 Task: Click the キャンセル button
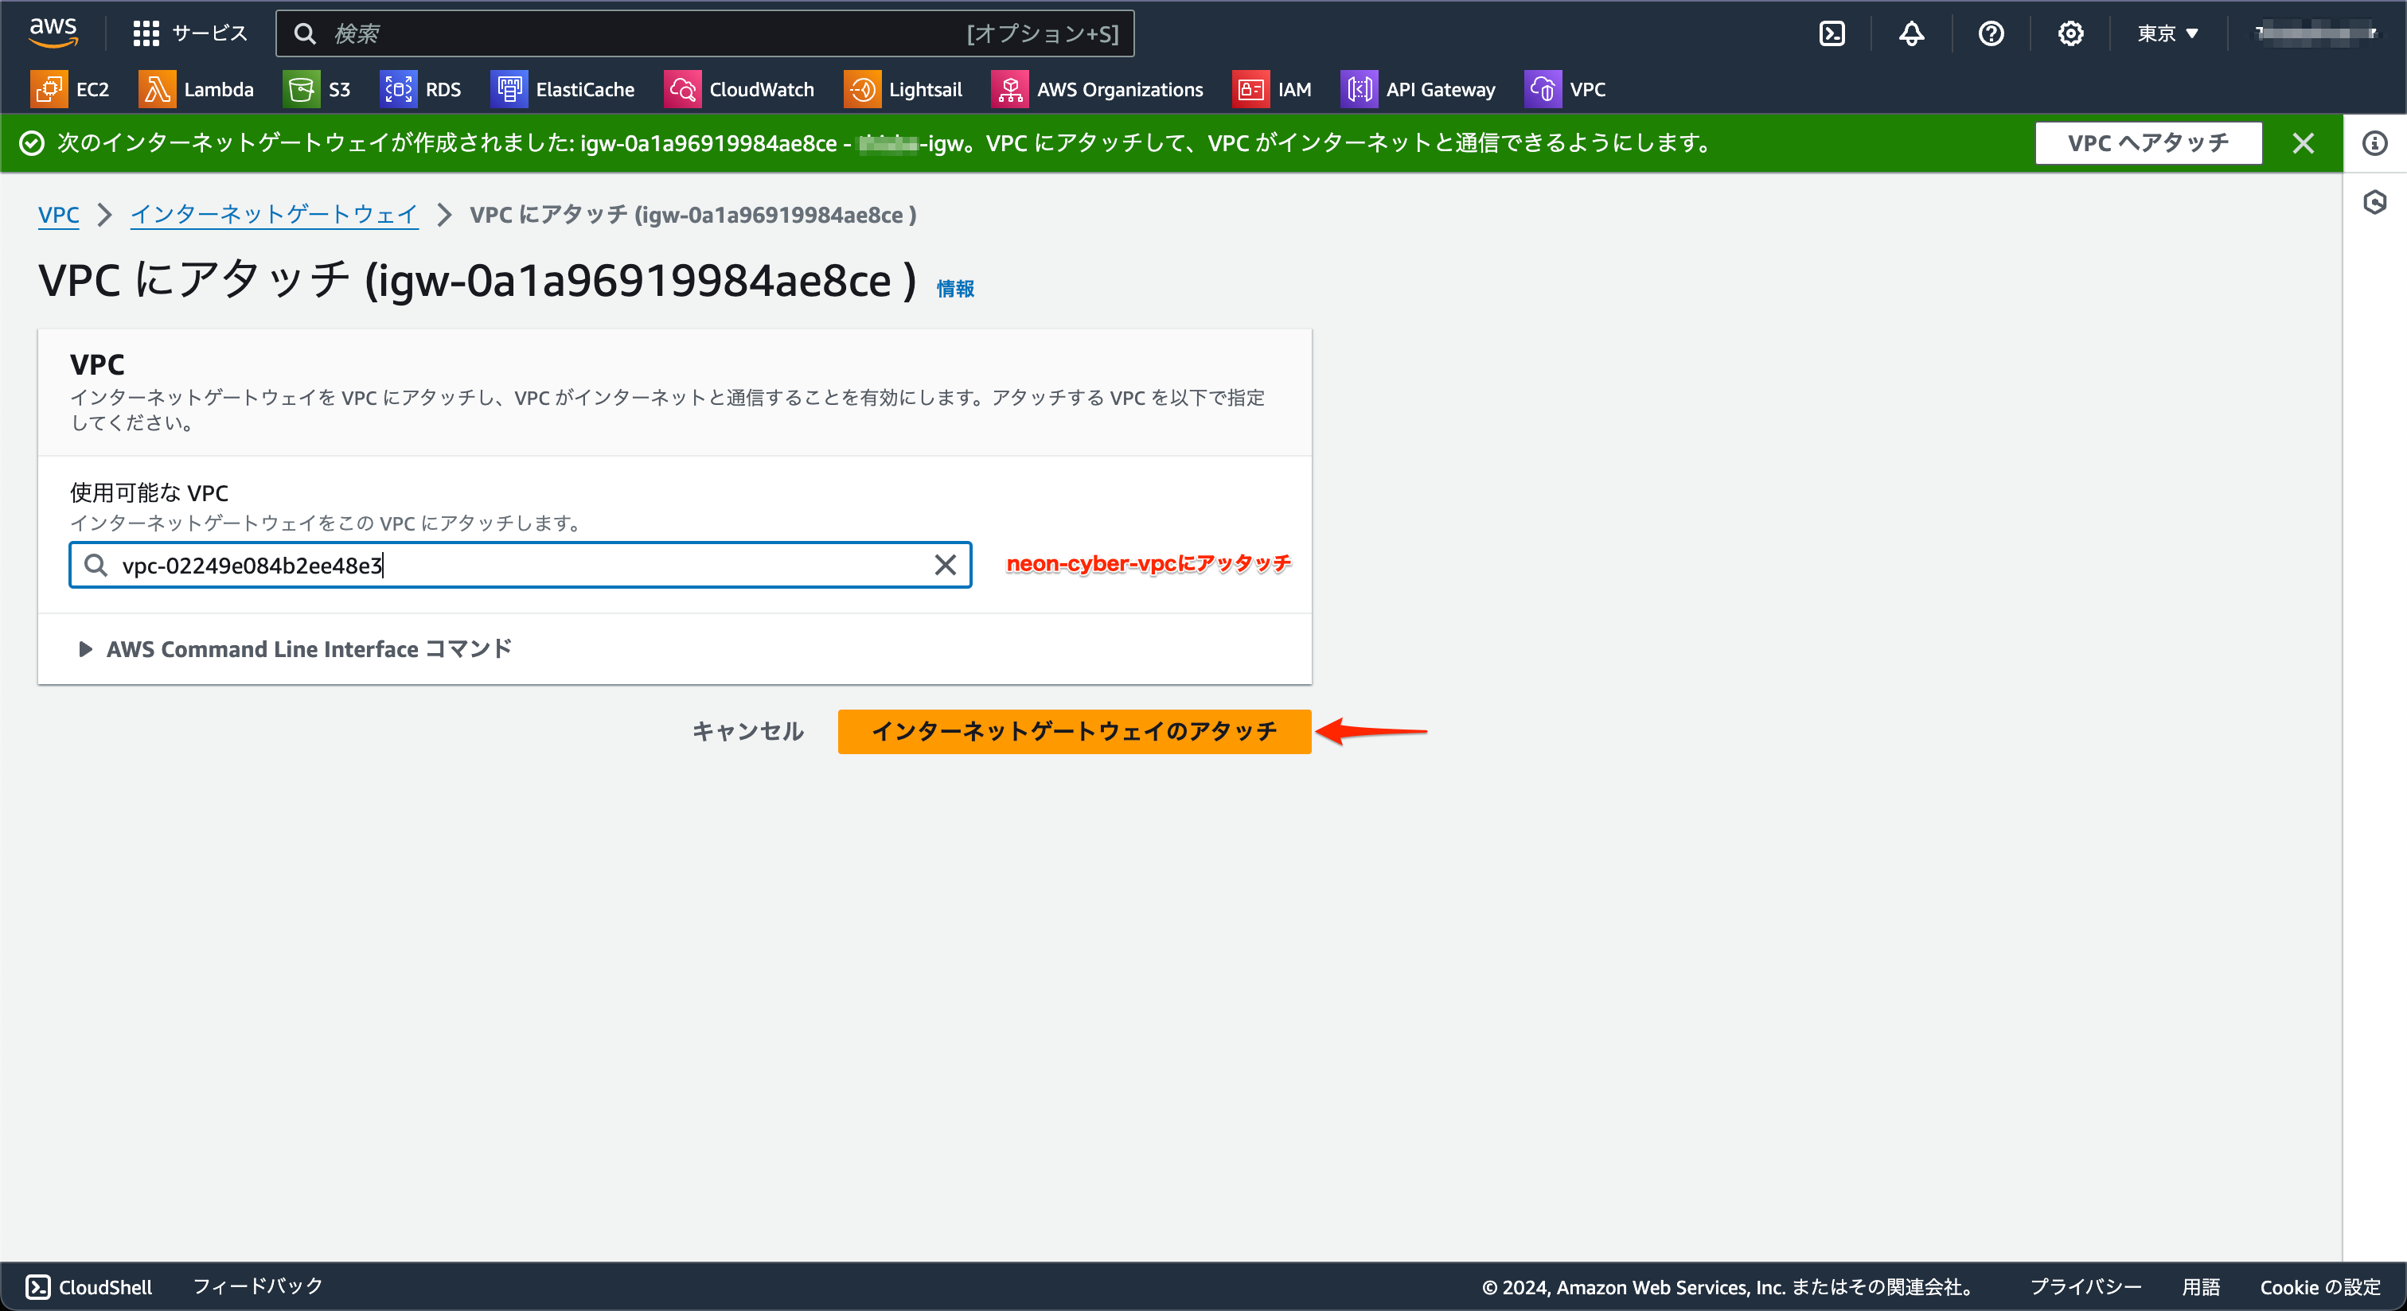tap(747, 731)
